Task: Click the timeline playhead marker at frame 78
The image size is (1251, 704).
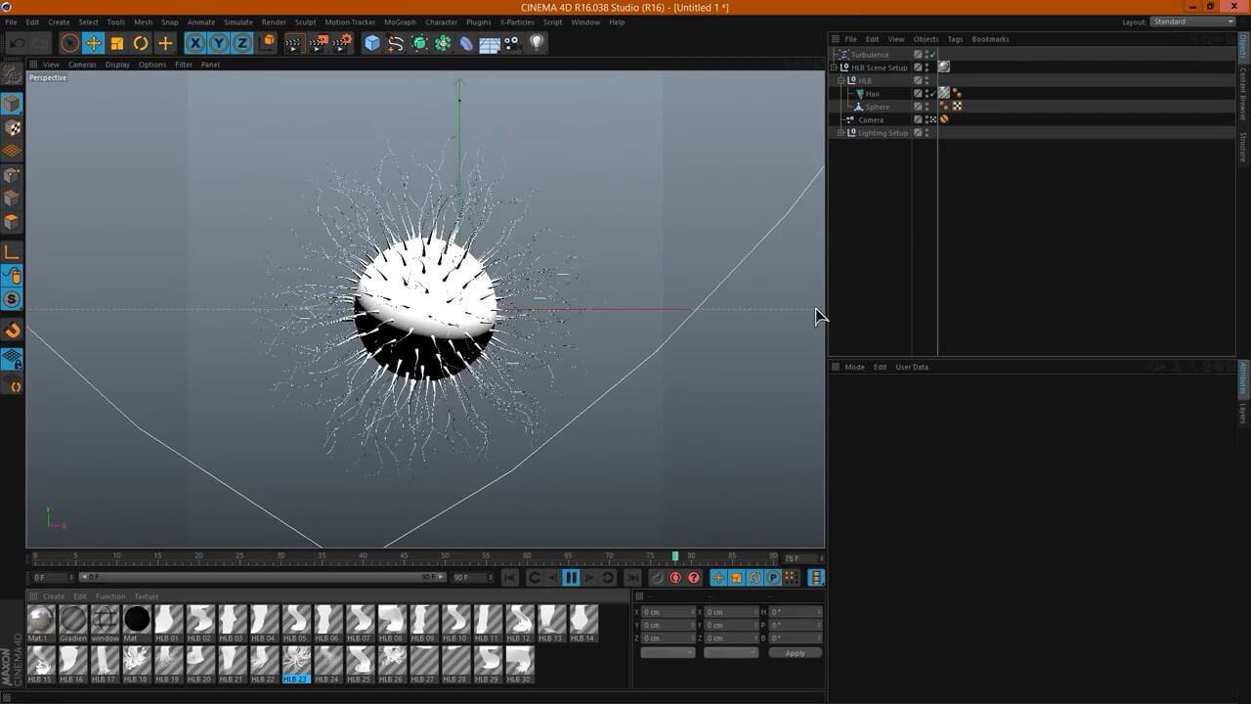Action: point(674,556)
